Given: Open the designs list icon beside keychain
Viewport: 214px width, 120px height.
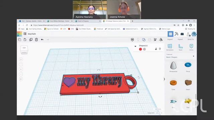Looking at the screenshot, I should coord(25,34).
